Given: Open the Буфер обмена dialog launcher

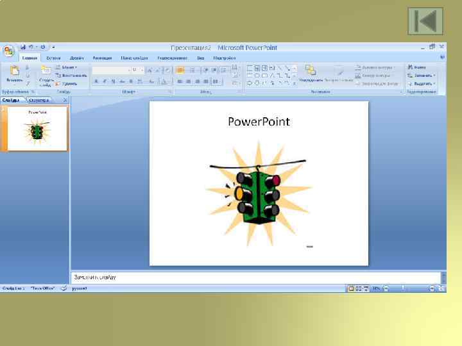Looking at the screenshot, I should tap(33, 92).
